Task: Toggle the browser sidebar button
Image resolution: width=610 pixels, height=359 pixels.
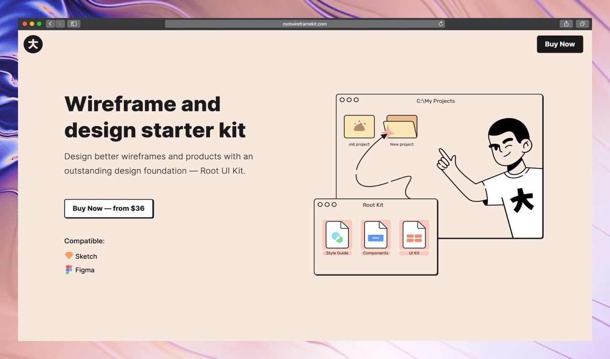Action: [x=74, y=24]
